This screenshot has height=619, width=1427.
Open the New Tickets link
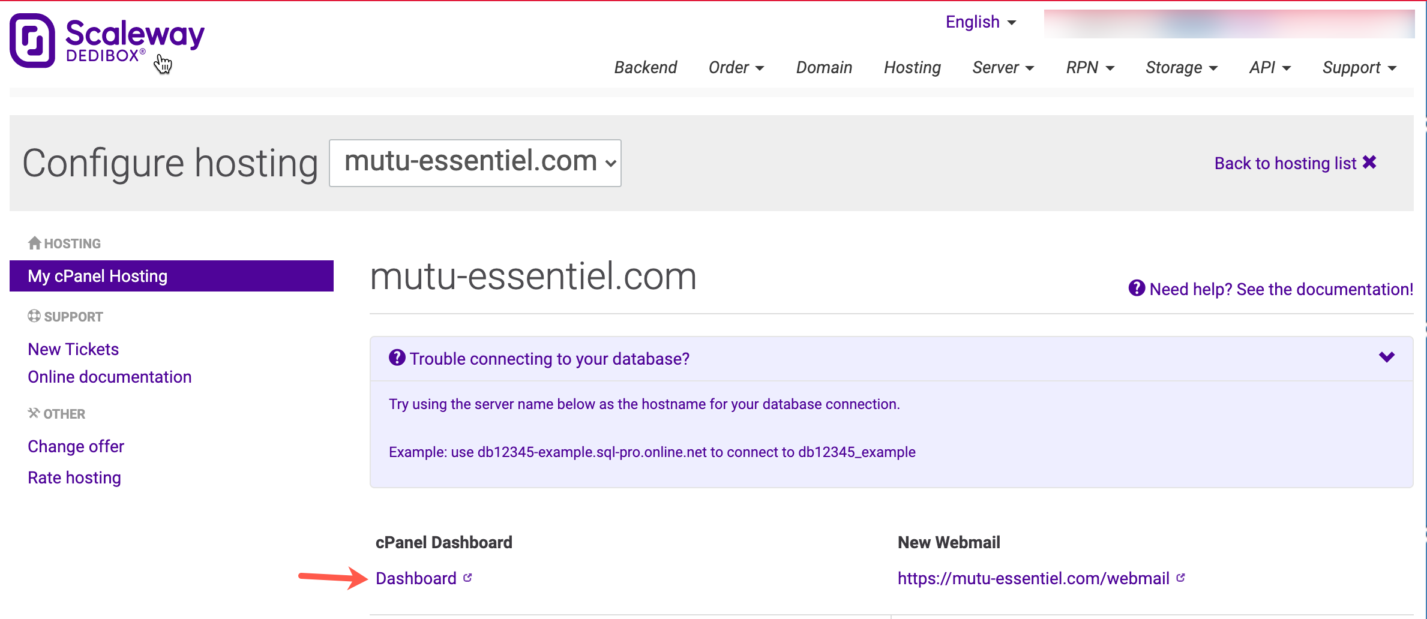pos(73,349)
